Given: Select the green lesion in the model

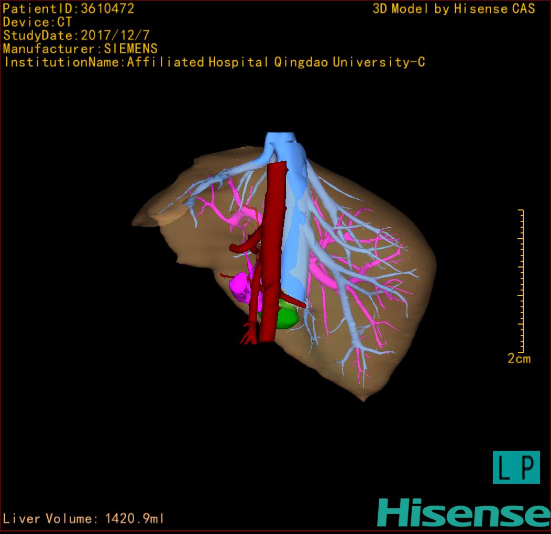Looking at the screenshot, I should (x=286, y=317).
